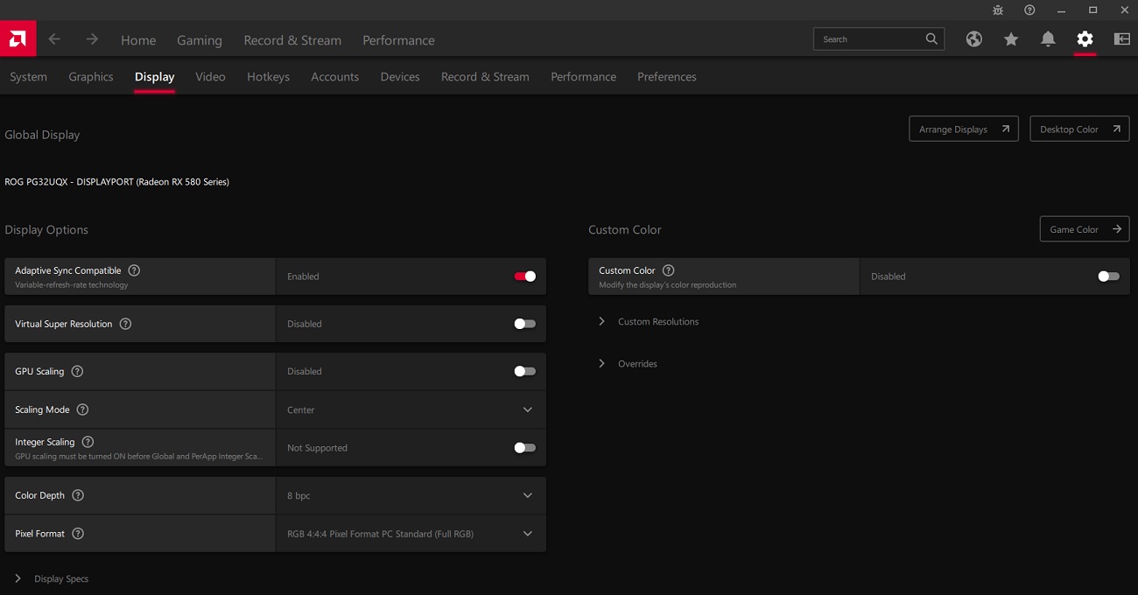Image resolution: width=1138 pixels, height=595 pixels.
Task: Toggle the Integer Scaling switch
Action: tap(525, 448)
